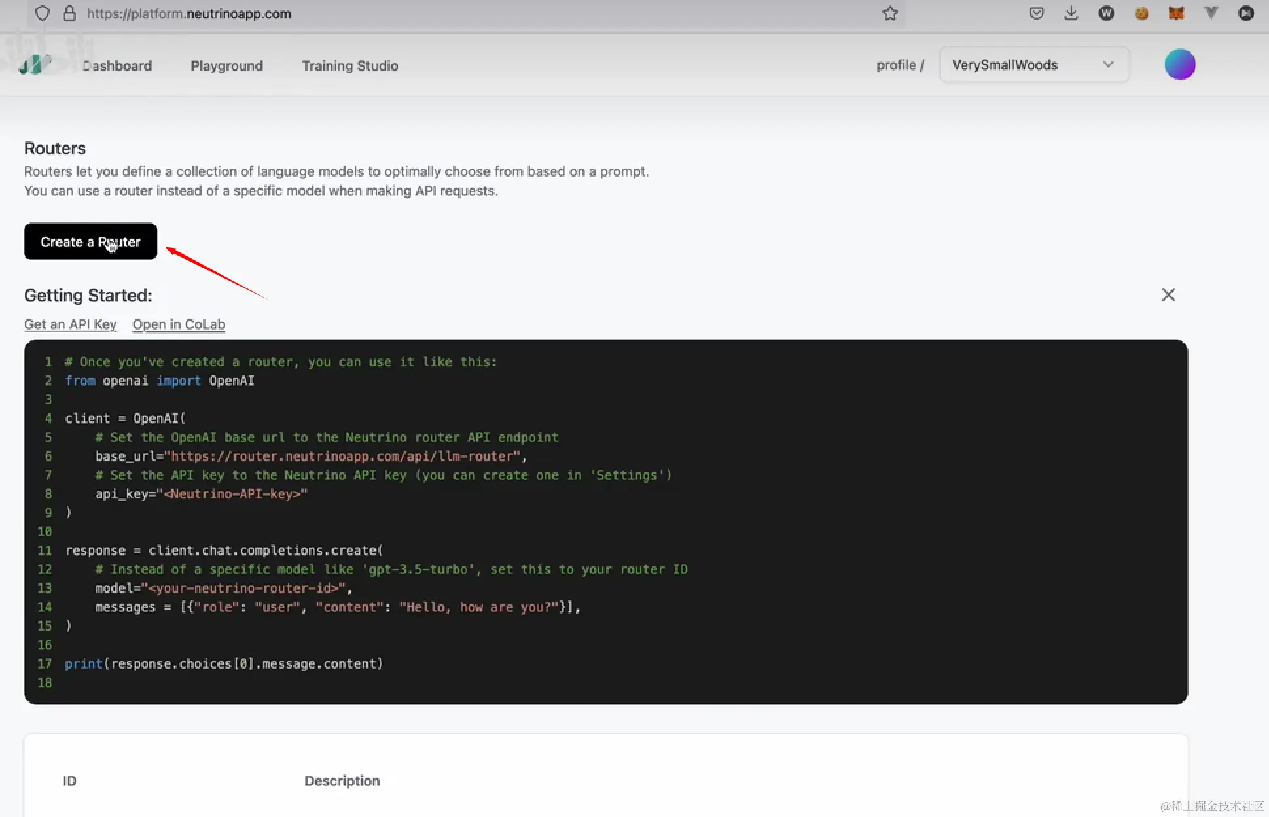Click the cookie extension icon
The width and height of the screenshot is (1269, 817).
click(1141, 13)
